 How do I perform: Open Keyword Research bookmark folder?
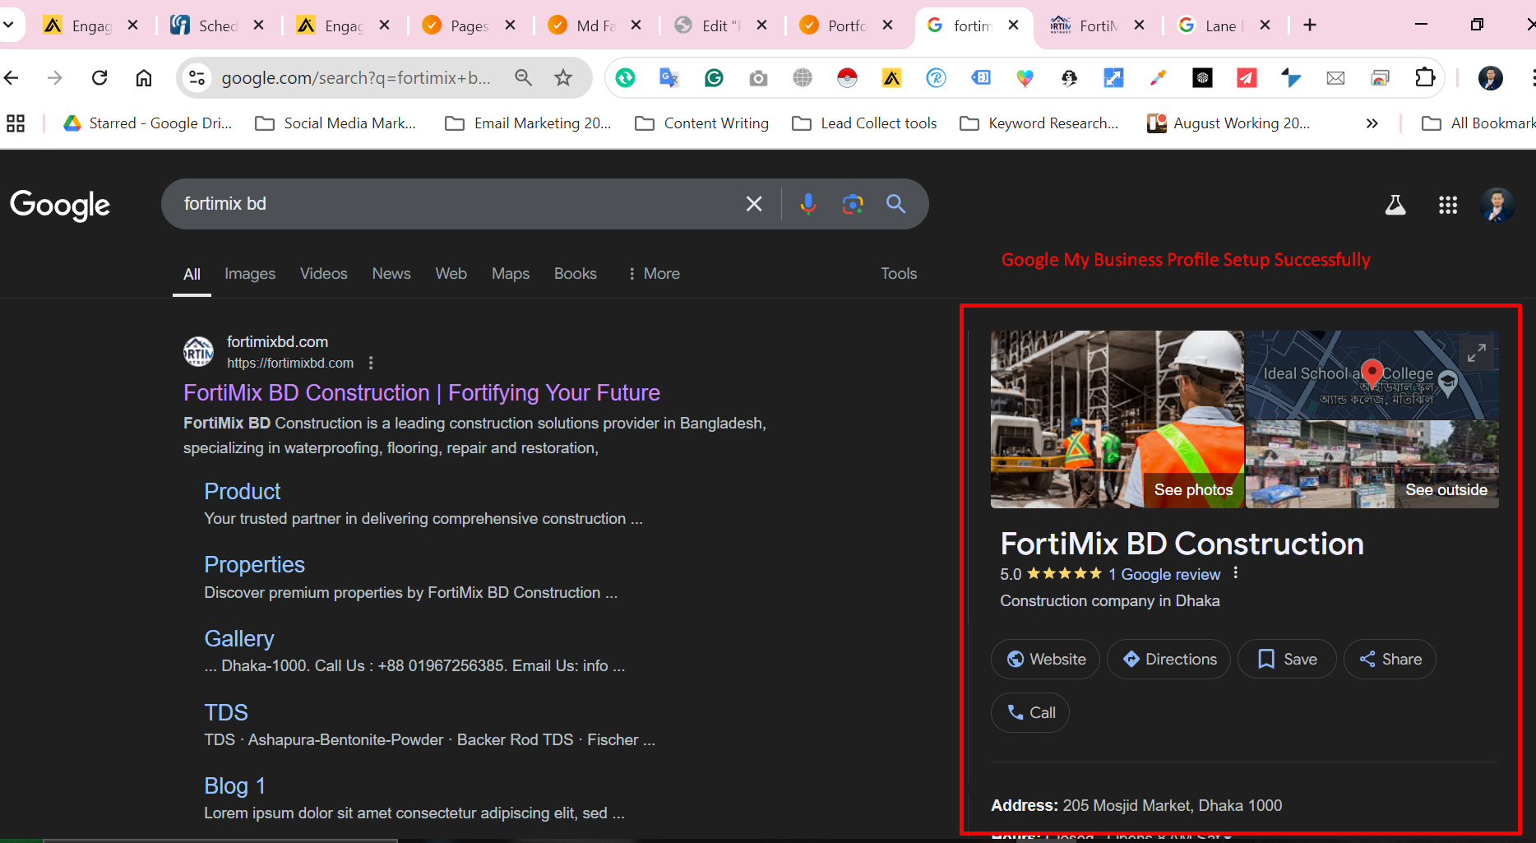[x=1039, y=123]
